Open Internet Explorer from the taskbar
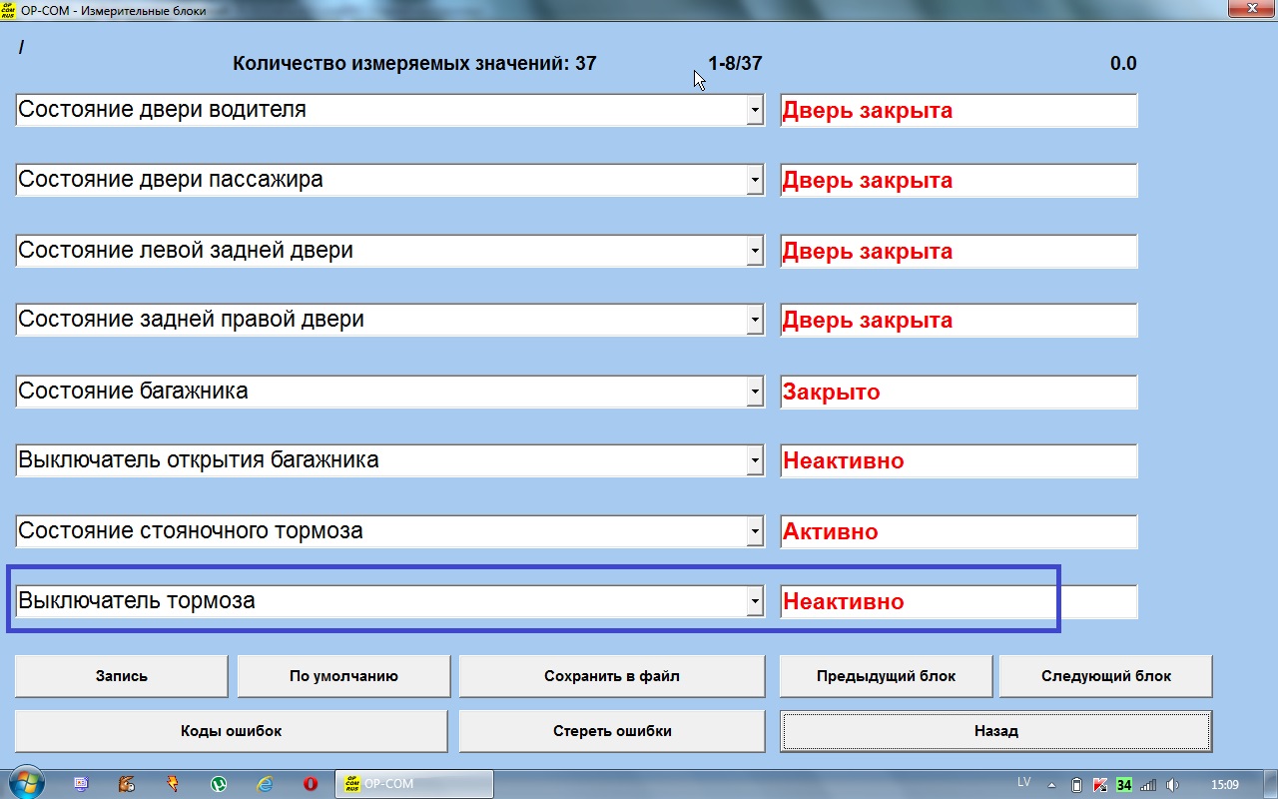Image resolution: width=1278 pixels, height=799 pixels. click(x=265, y=784)
